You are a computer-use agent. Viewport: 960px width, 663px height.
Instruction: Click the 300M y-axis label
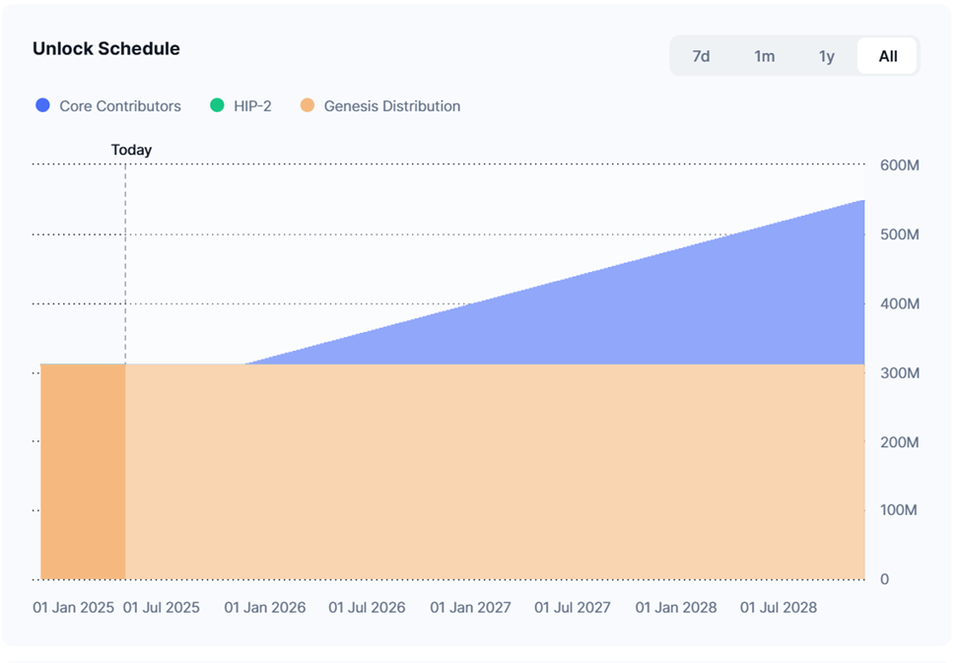coord(899,373)
